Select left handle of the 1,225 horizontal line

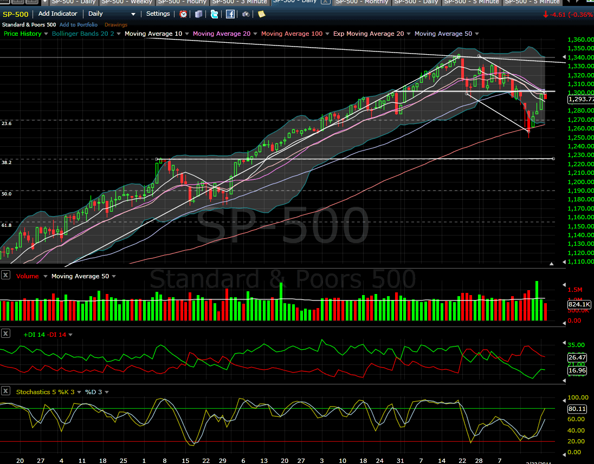pos(157,159)
